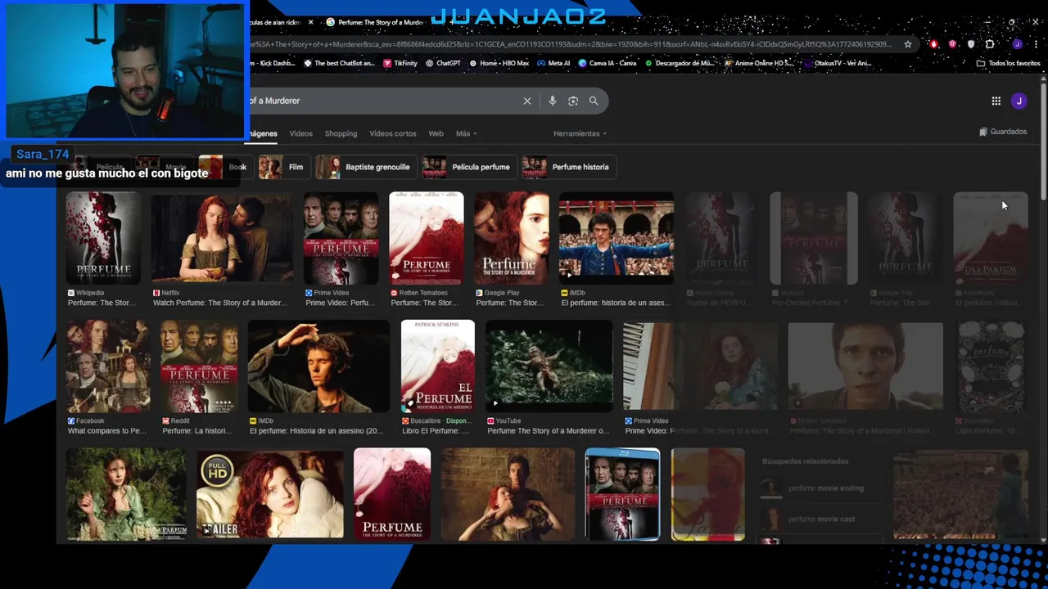Image resolution: width=1048 pixels, height=589 pixels.
Task: Switch to the Videos tab
Action: tap(300, 133)
